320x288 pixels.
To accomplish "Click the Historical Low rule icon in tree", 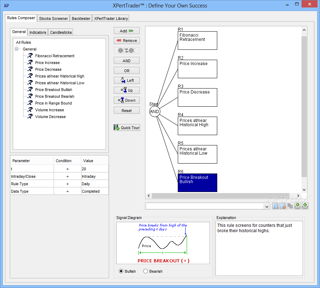I will 30,82.
